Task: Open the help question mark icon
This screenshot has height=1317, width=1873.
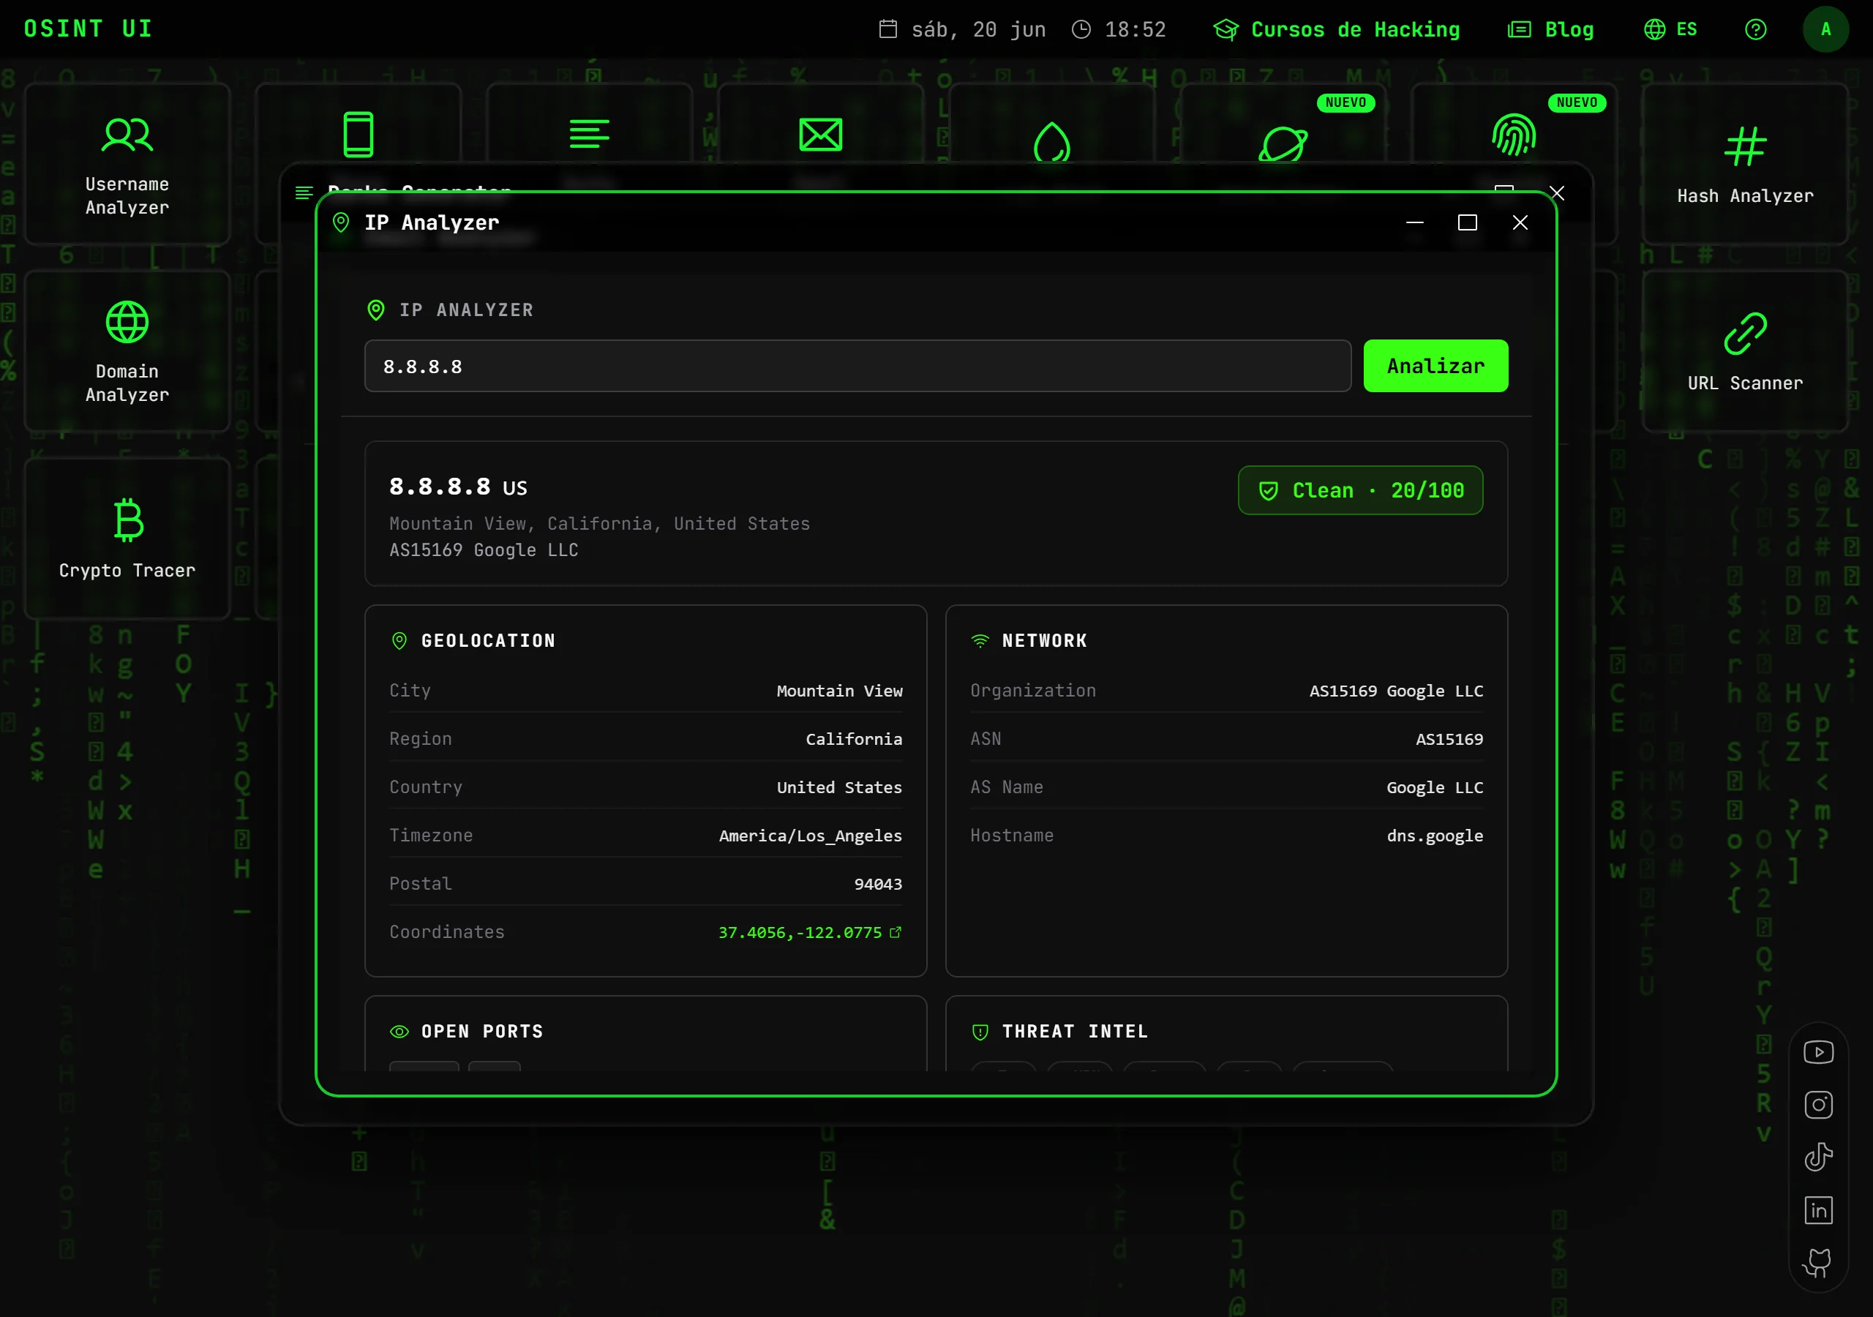Action: click(1755, 29)
